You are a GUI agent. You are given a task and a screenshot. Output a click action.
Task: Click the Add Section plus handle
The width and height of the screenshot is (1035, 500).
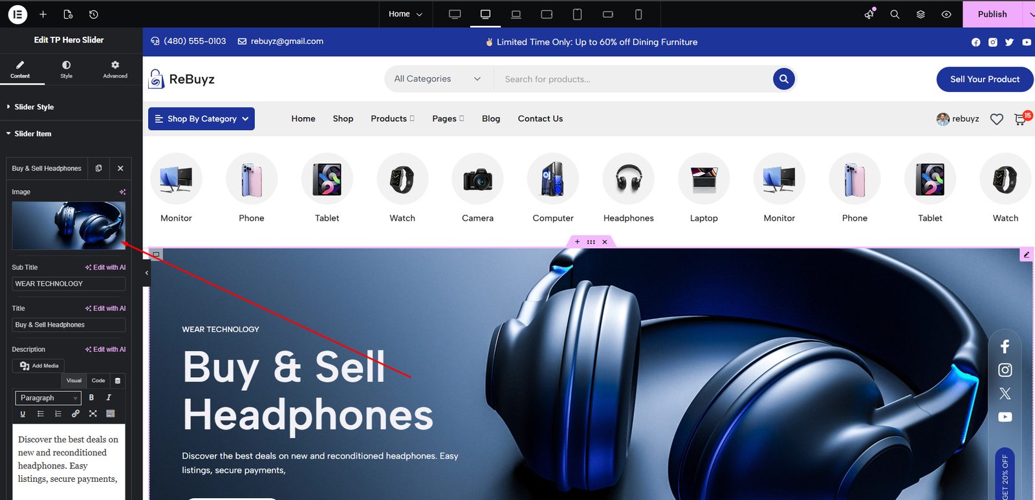(577, 242)
